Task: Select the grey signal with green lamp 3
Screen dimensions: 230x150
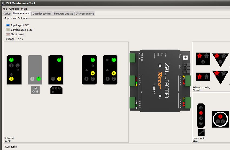Action: click(x=35, y=70)
